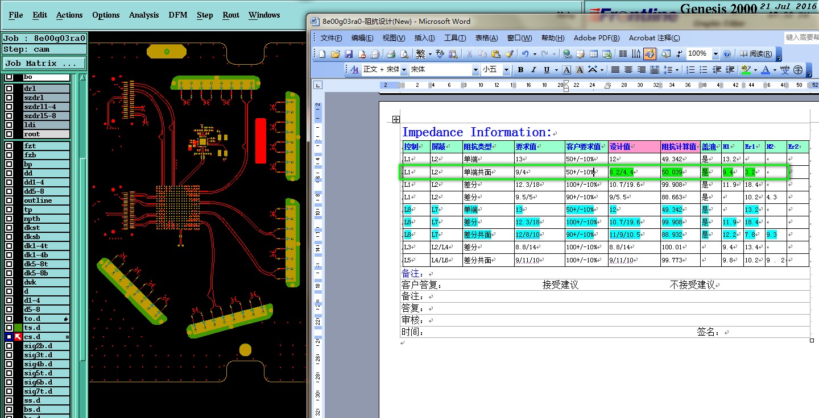Toggle Bold formatting
This screenshot has width=819, height=418.
(520, 70)
